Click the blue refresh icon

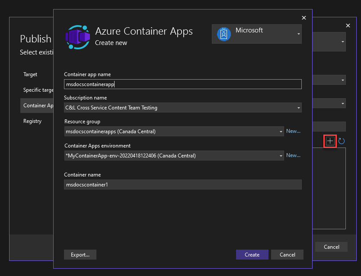tap(341, 141)
